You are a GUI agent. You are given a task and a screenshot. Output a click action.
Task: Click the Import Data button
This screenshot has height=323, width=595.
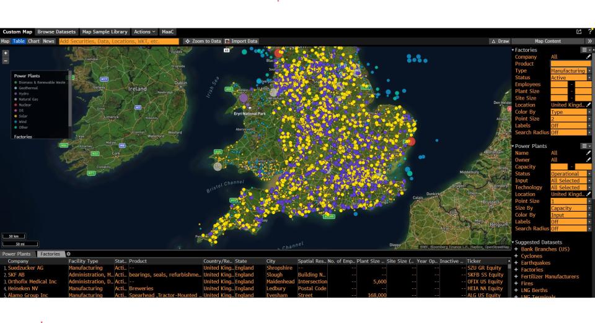point(241,41)
